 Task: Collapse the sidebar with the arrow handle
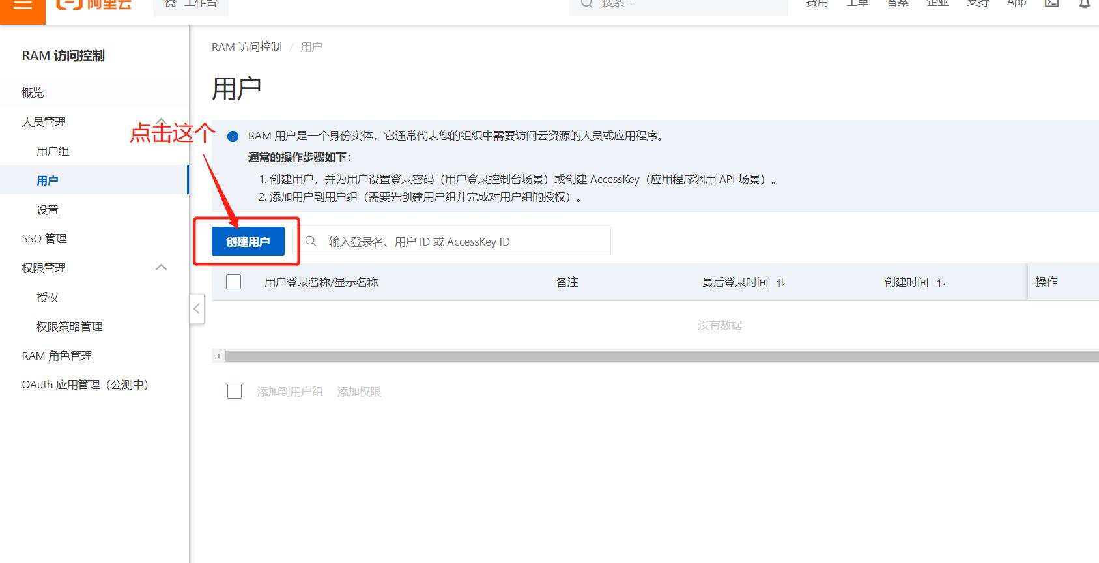point(197,309)
